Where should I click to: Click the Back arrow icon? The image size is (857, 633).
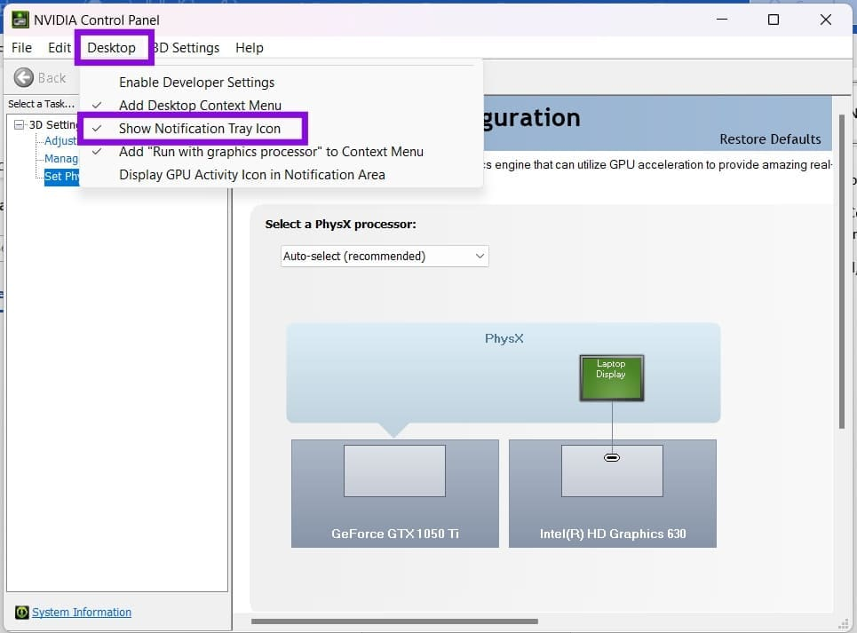[x=23, y=77]
